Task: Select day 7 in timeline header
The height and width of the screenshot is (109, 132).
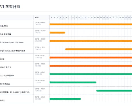Action: [x=70, y=17]
